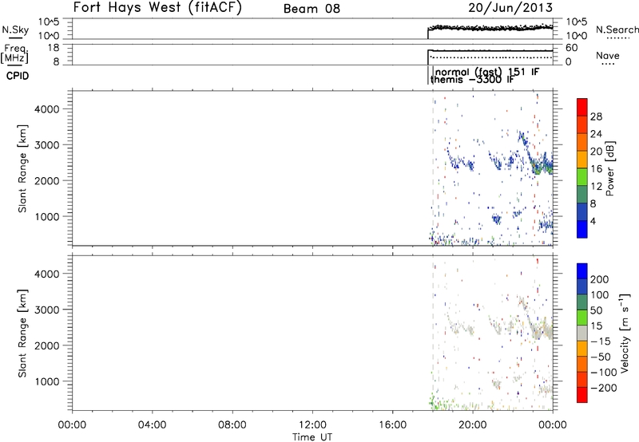
Task: Click the dense echo cluster near 2400 km, 23:30
Action: (542, 166)
